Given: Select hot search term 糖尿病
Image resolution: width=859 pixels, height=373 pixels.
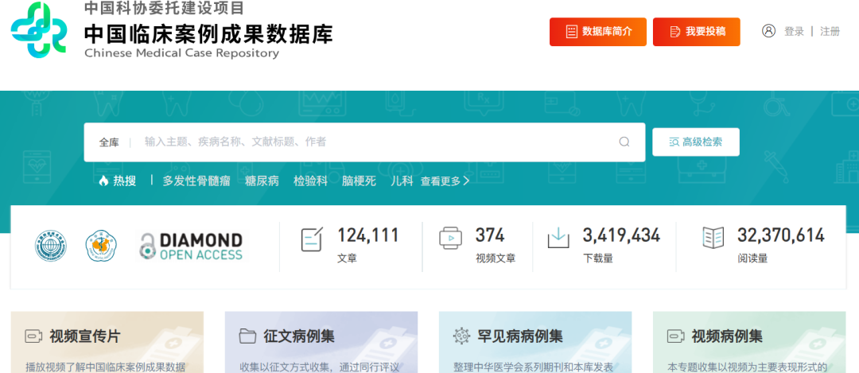Looking at the screenshot, I should [262, 181].
